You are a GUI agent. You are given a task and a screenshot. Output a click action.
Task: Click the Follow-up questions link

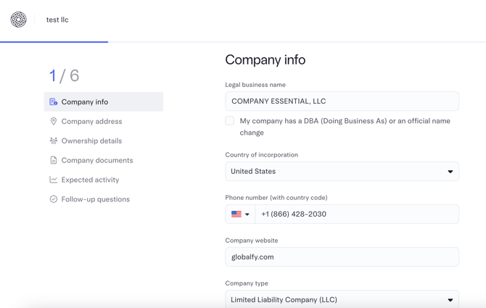(95, 199)
